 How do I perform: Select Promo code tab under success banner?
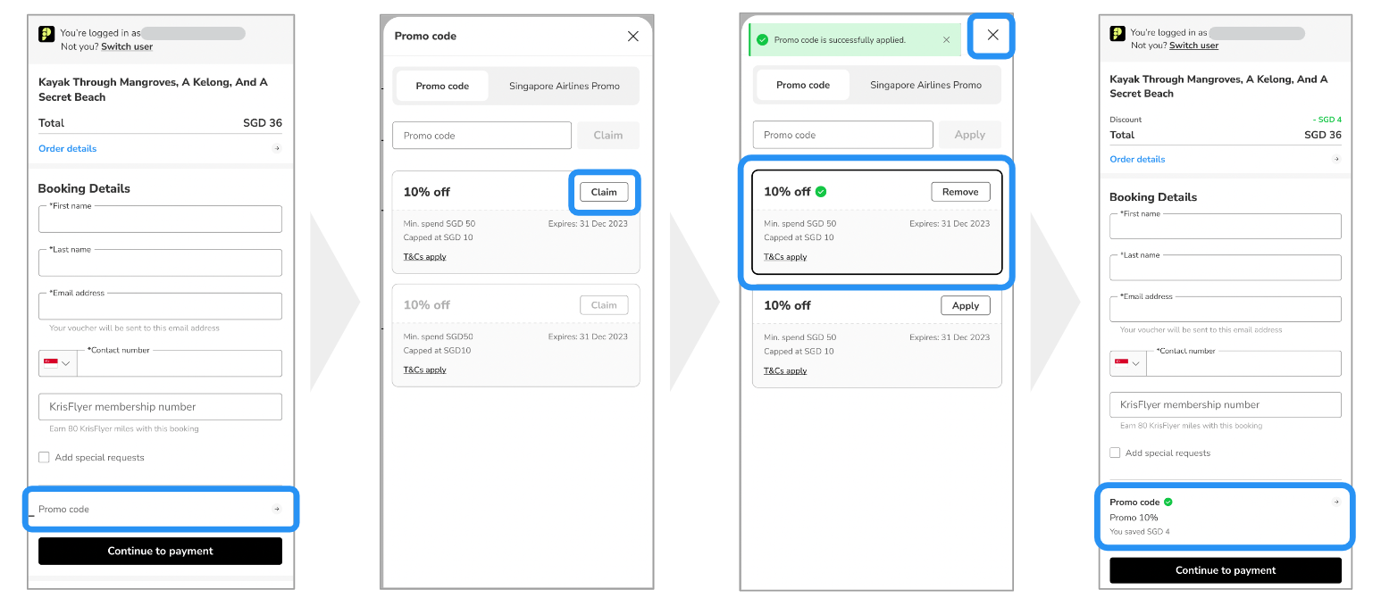click(x=802, y=86)
